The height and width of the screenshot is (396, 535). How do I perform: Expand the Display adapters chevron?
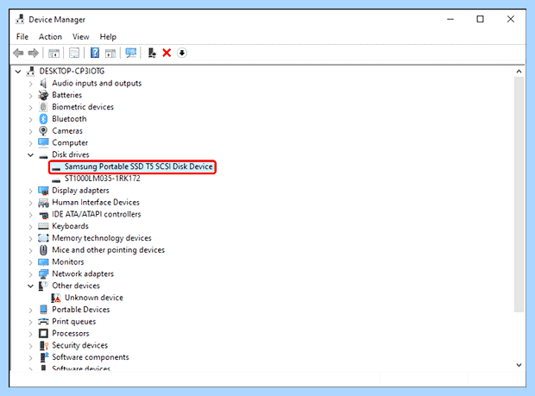pyautogui.click(x=31, y=191)
